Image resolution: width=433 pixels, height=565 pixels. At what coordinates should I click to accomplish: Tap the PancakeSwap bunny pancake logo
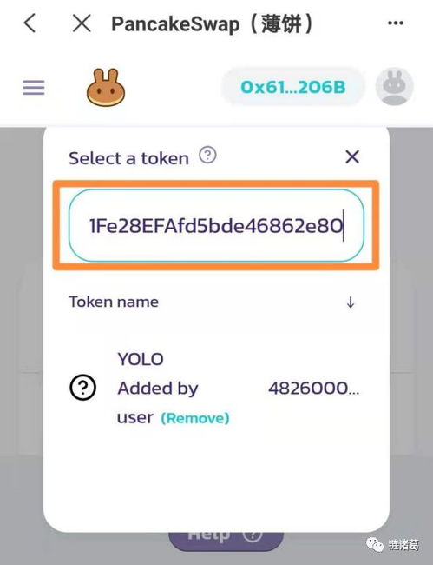(106, 87)
